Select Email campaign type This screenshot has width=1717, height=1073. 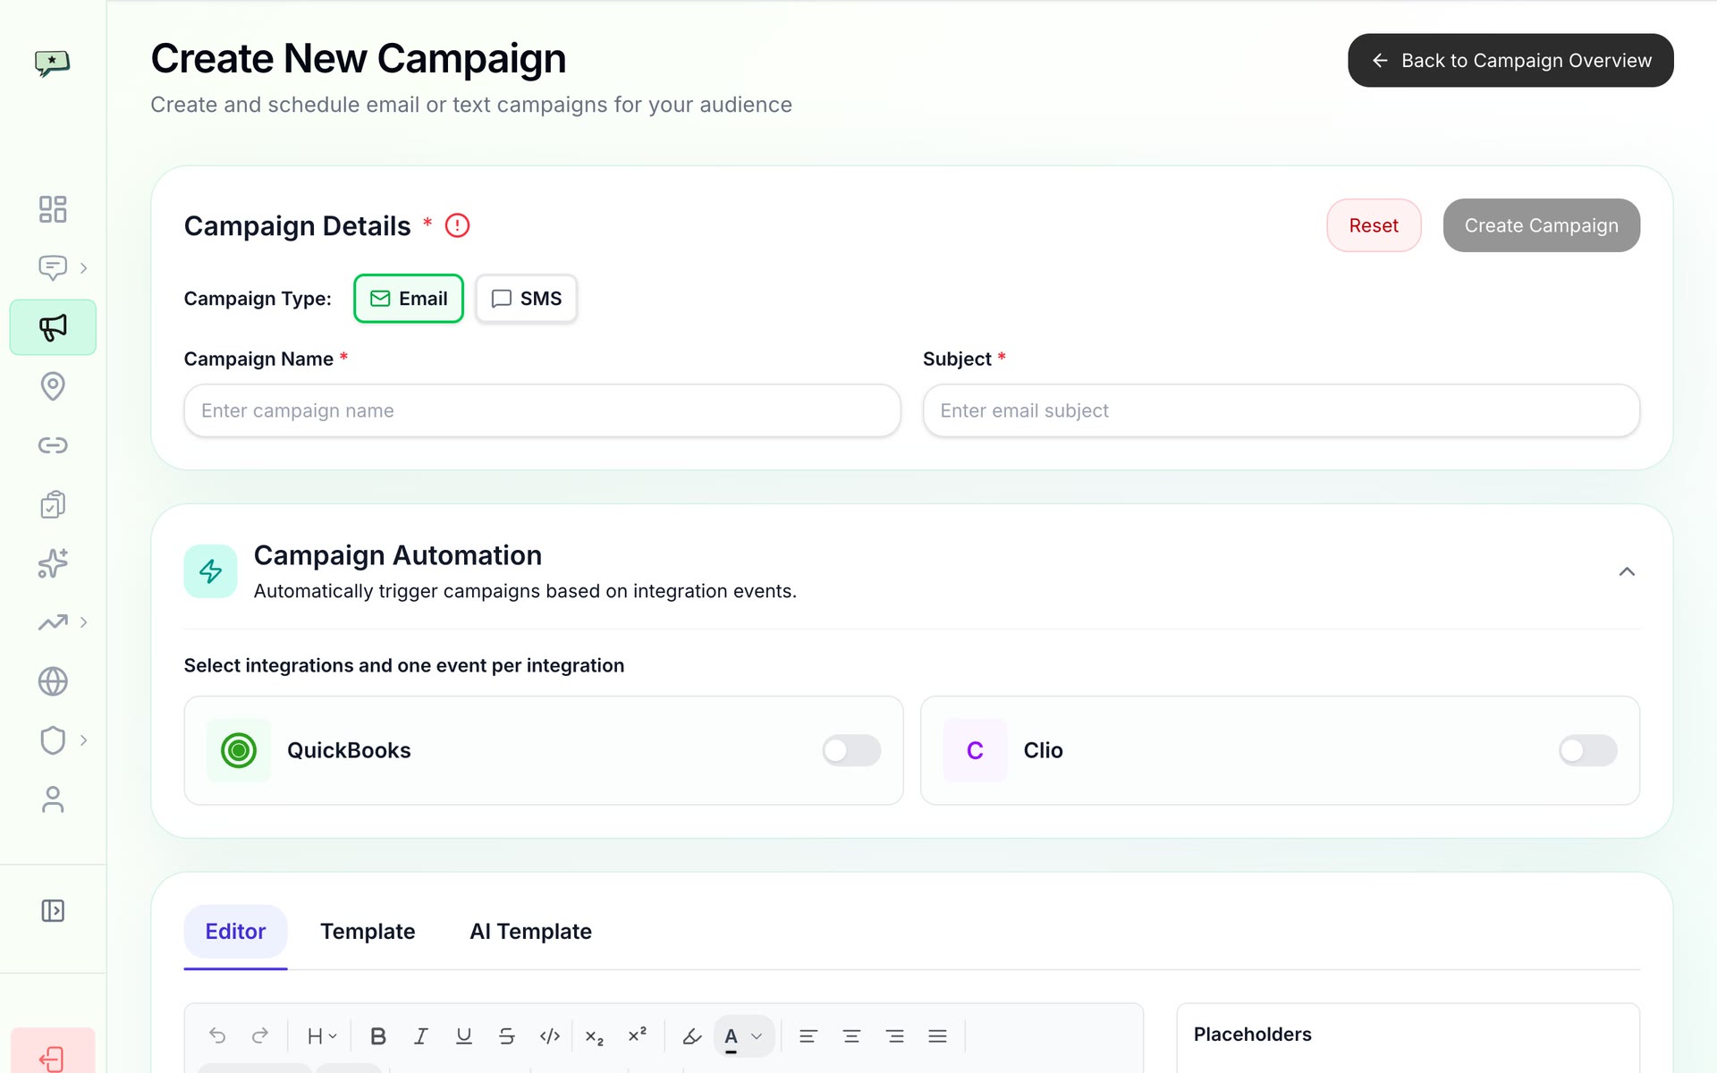pos(409,299)
